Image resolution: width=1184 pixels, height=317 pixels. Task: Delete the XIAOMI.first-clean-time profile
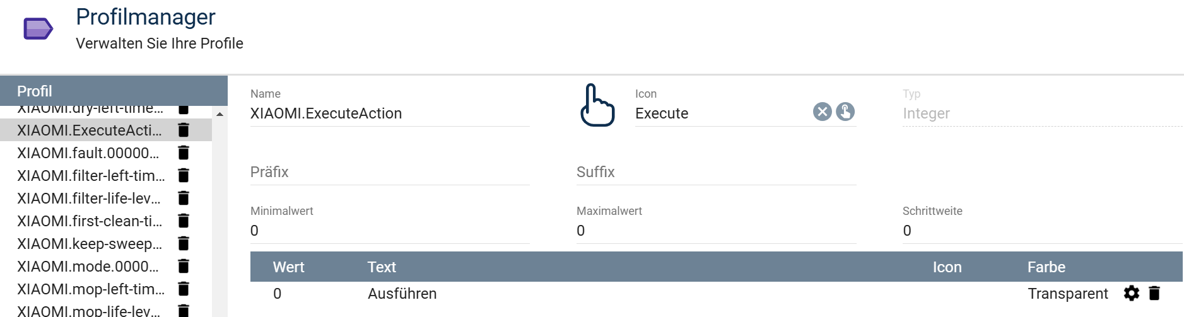click(x=184, y=221)
